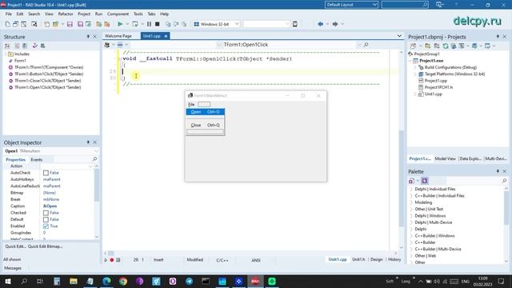Switch to the Unit1.h tab below the editor
512x288 pixels.
click(358, 259)
